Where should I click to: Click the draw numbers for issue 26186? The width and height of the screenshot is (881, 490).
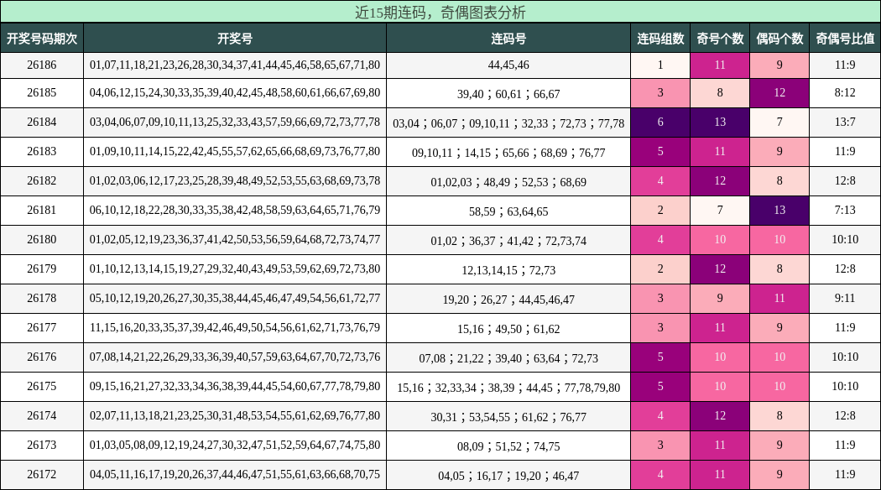point(235,65)
